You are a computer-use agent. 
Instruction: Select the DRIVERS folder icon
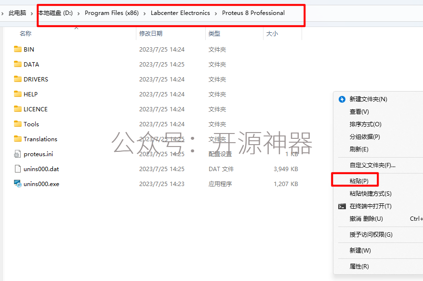tap(18, 79)
